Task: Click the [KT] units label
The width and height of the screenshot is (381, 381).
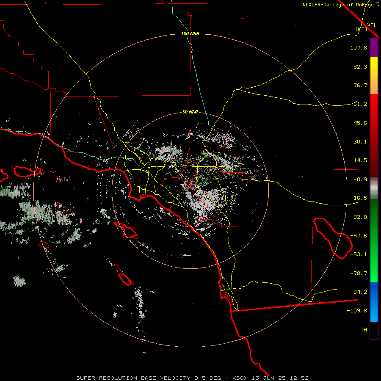Action: [x=362, y=29]
